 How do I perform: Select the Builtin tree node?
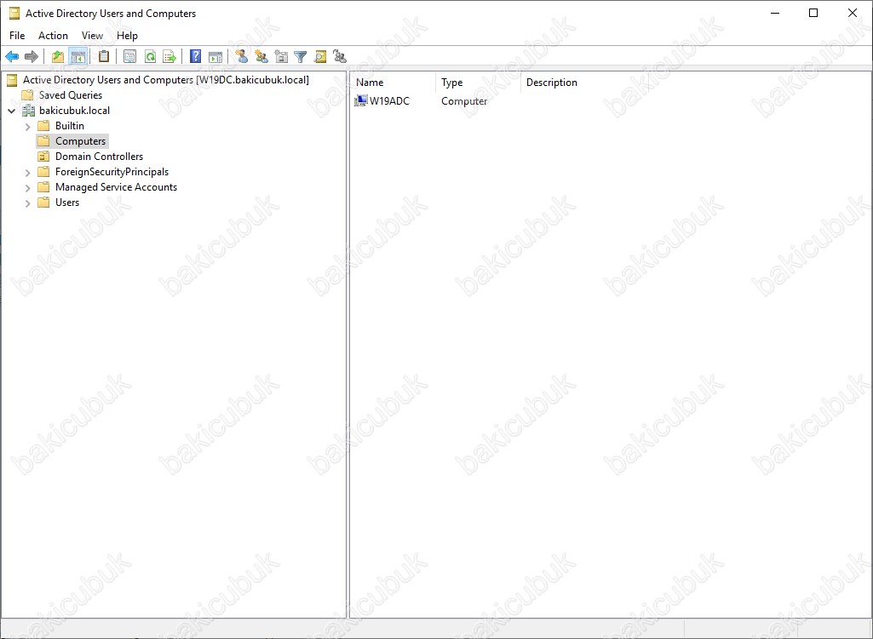[70, 126]
